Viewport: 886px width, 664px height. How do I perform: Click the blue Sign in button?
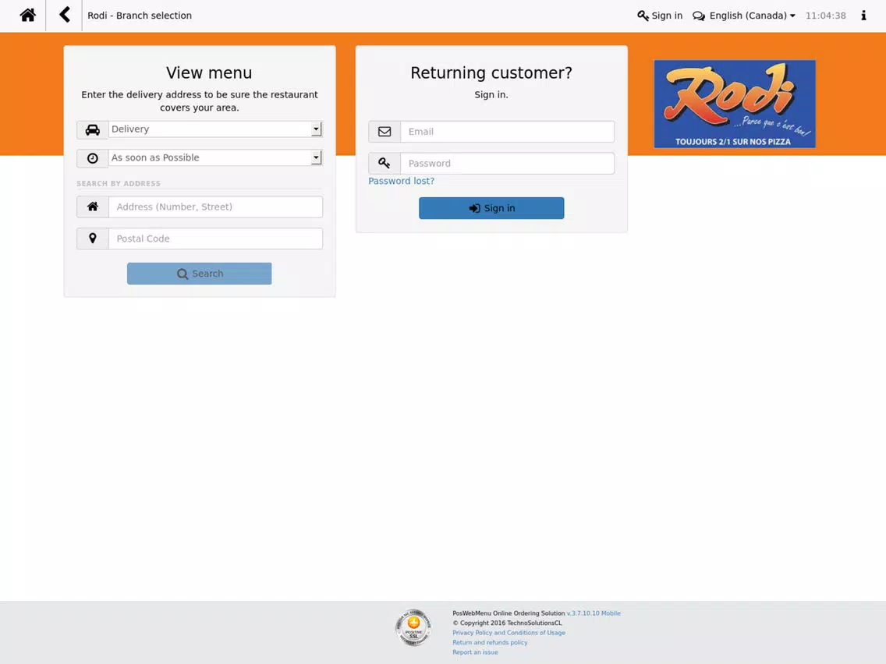(491, 208)
